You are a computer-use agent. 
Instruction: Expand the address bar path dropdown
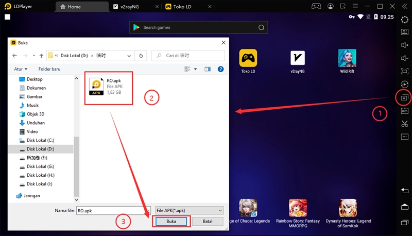point(129,56)
